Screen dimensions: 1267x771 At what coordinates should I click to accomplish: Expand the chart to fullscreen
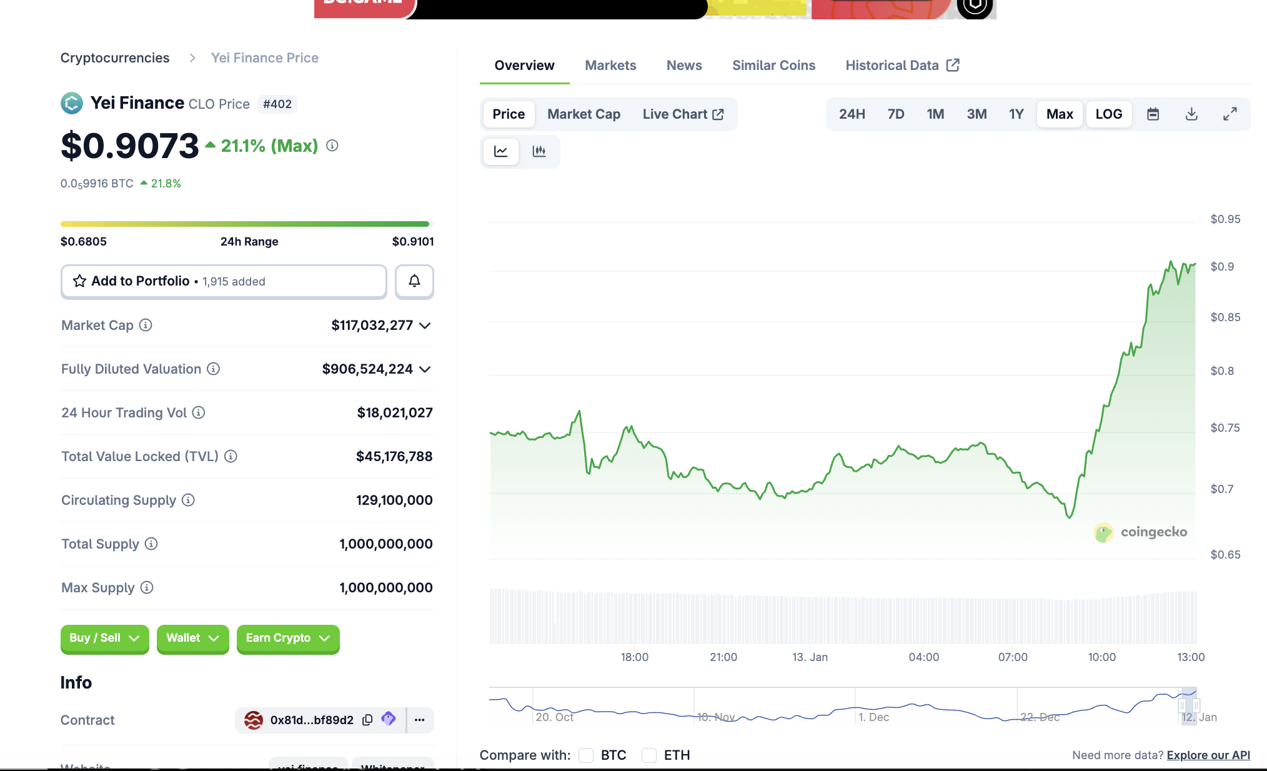(1230, 114)
